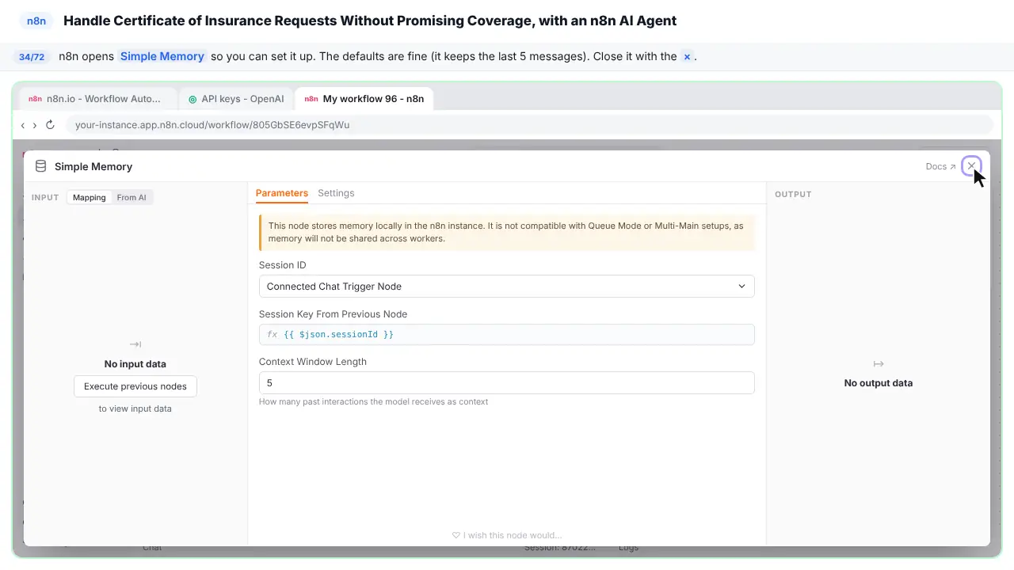
Task: Click the browser forward arrow
Action: [35, 125]
